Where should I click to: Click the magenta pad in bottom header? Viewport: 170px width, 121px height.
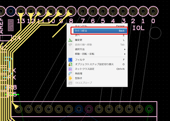(89, 109)
